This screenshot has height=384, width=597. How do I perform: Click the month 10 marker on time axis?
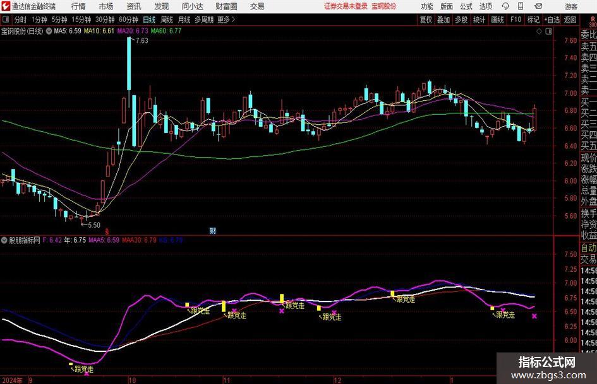point(132,380)
